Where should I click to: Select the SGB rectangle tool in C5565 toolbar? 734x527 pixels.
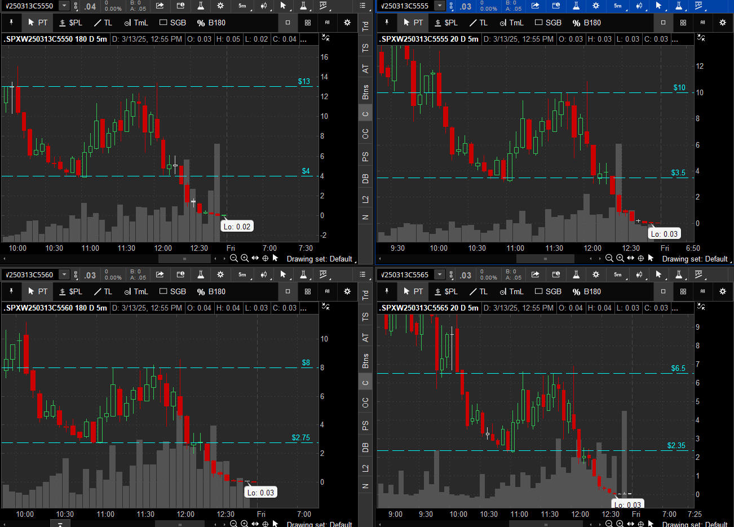548,291
